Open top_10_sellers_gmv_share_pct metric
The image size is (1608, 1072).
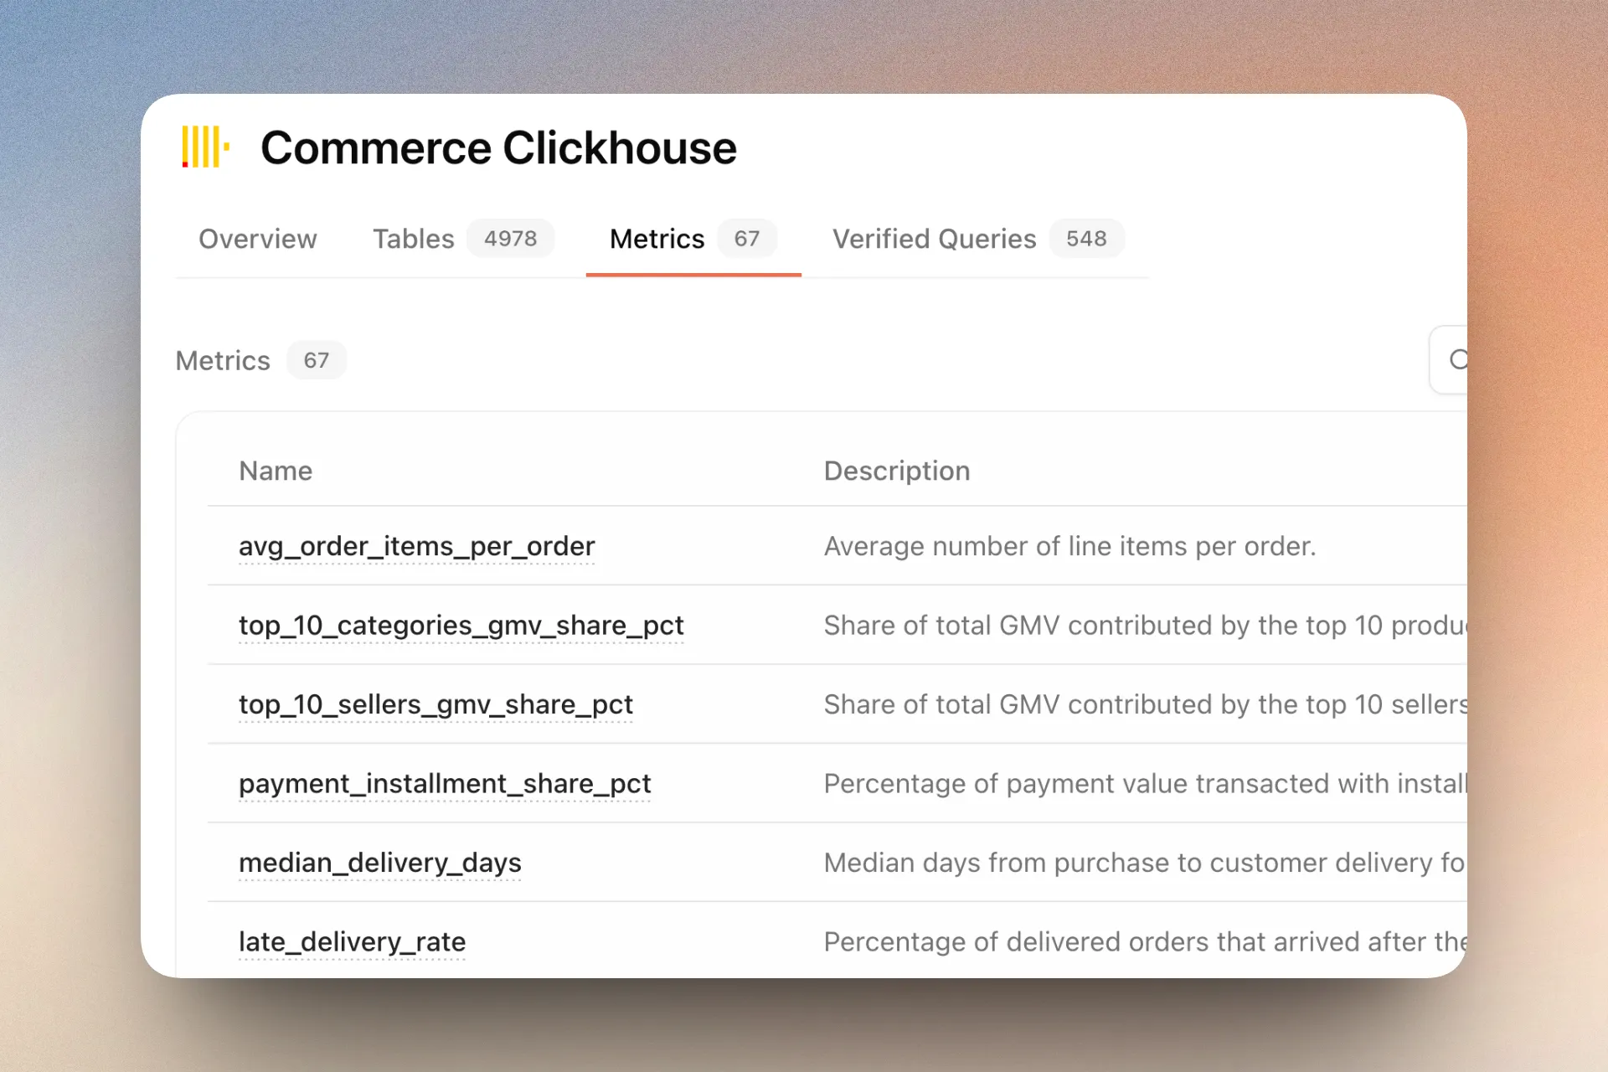pos(435,704)
